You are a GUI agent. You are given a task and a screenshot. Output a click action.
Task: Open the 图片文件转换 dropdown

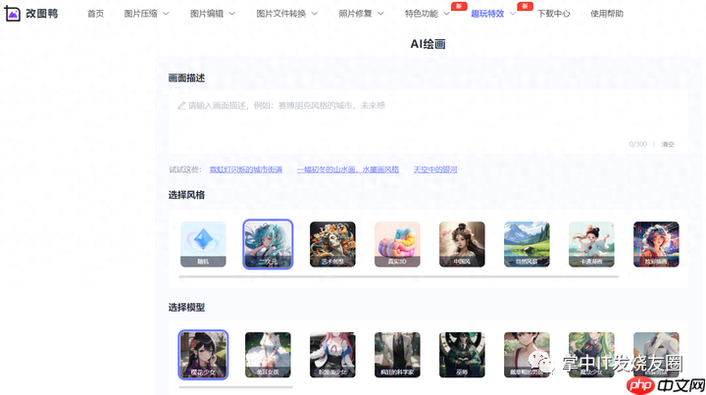pyautogui.click(x=286, y=14)
